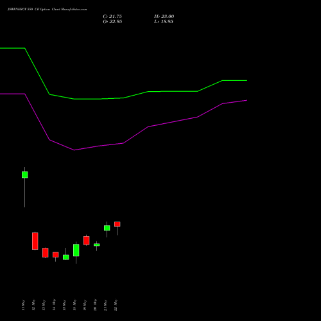The height and width of the screenshot is (321, 321).
Task: Select the 12 May date label
Action: tap(33, 305)
